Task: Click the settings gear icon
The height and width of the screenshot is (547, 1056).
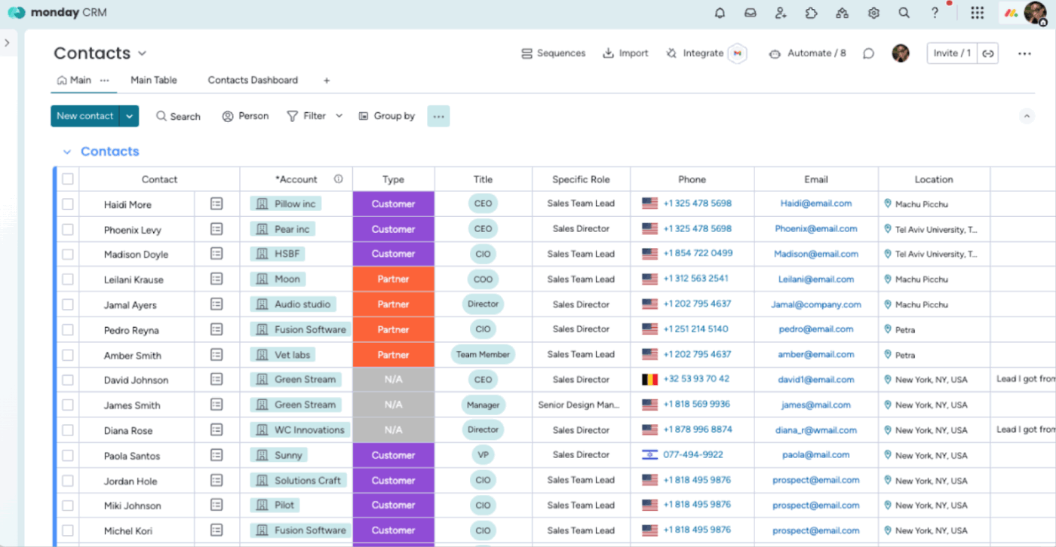Action: (x=873, y=13)
